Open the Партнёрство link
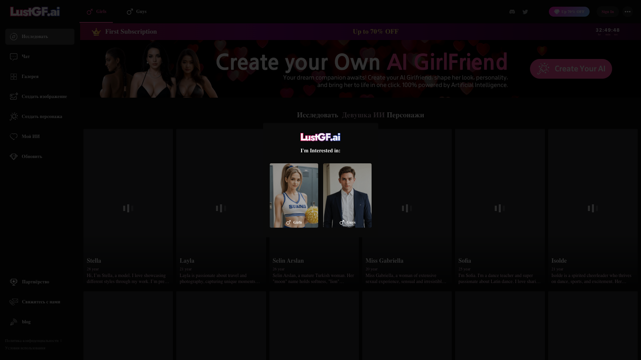The height and width of the screenshot is (360, 641). coord(40,282)
